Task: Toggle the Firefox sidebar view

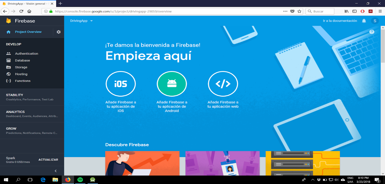Action: coord(355,11)
